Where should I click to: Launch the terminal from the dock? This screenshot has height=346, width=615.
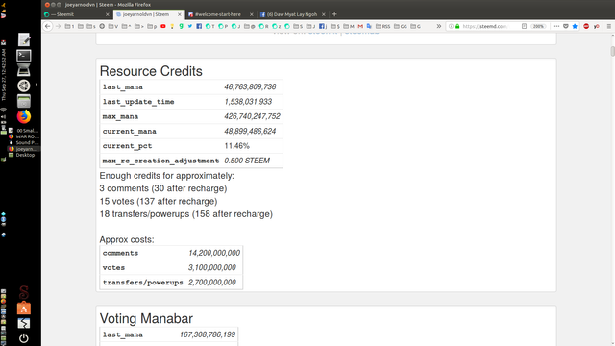pyautogui.click(x=24, y=56)
